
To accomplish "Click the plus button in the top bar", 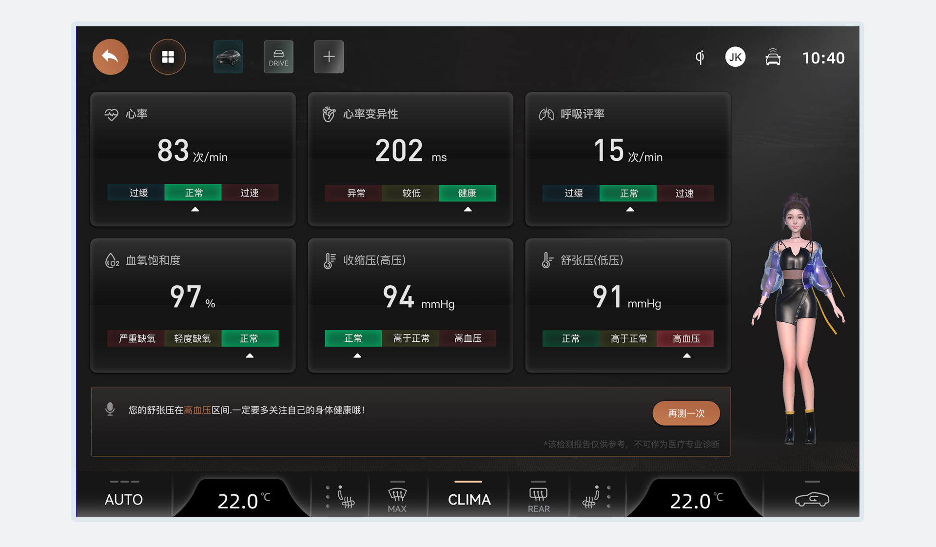I will [x=329, y=57].
